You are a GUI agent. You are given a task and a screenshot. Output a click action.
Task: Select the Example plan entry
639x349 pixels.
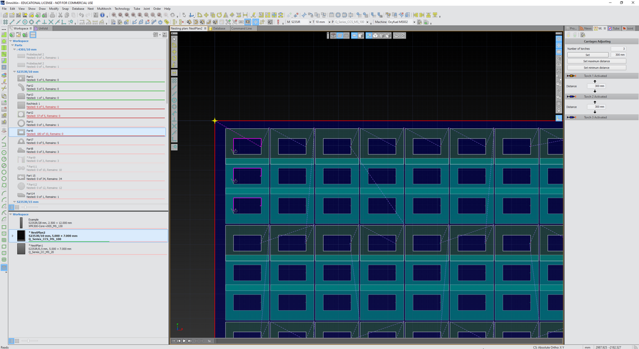point(88,222)
